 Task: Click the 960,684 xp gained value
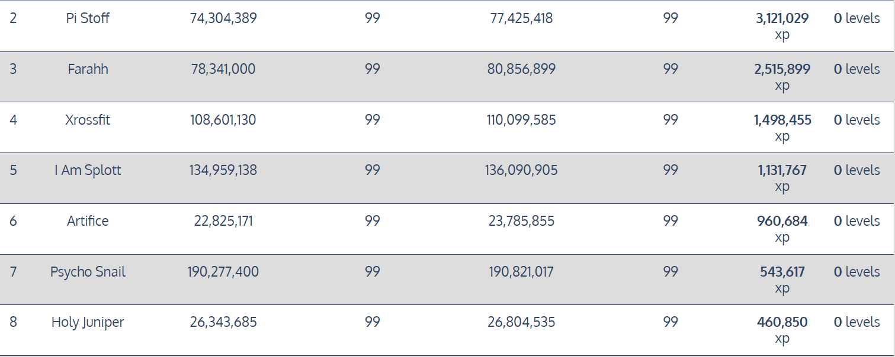pos(782,222)
